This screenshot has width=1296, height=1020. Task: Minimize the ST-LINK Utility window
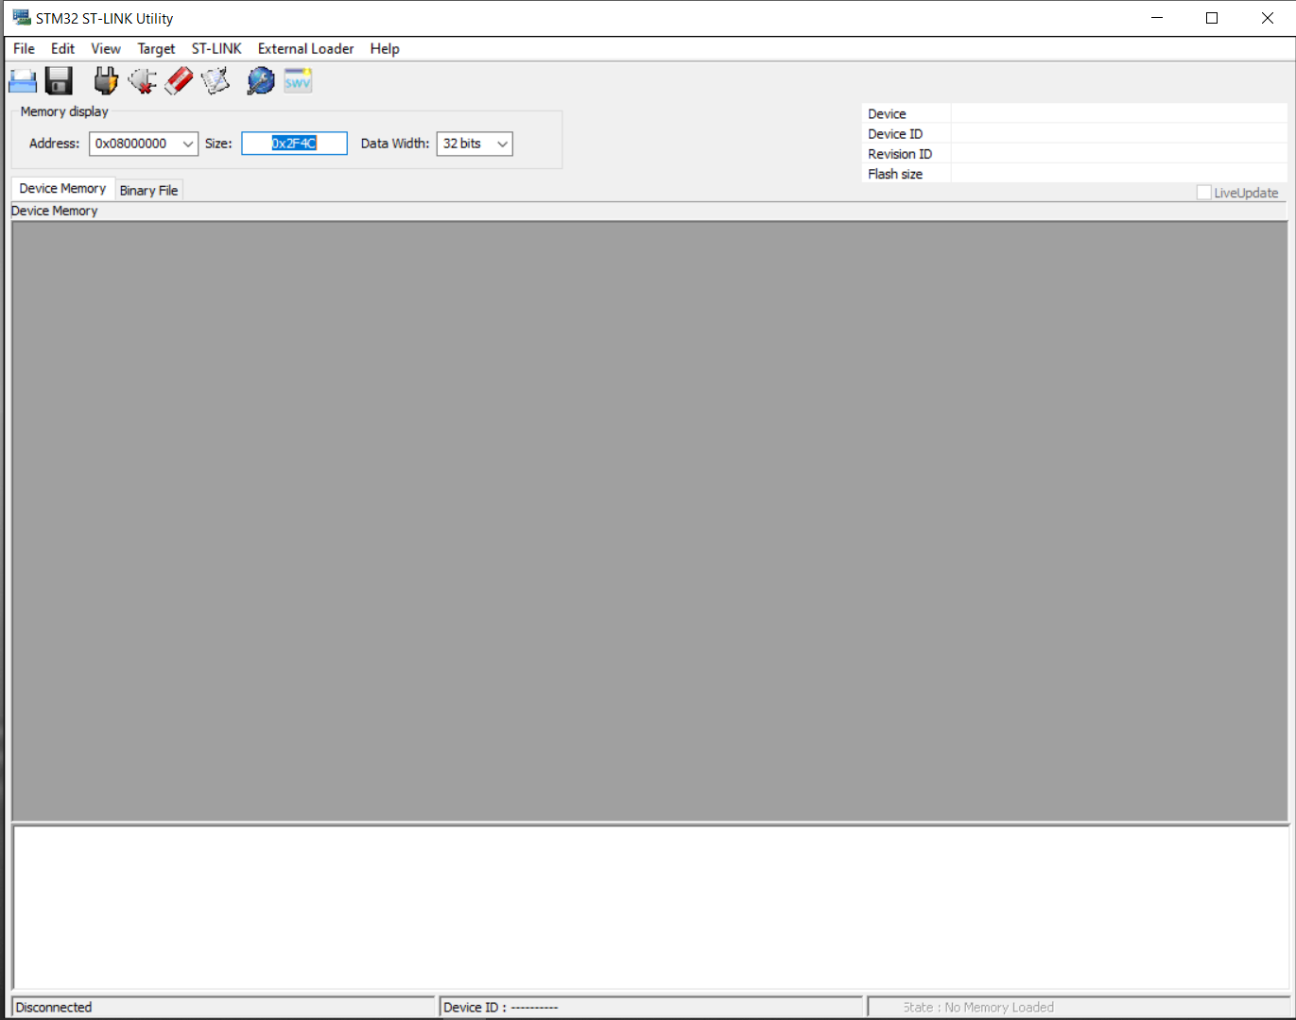tap(1157, 18)
